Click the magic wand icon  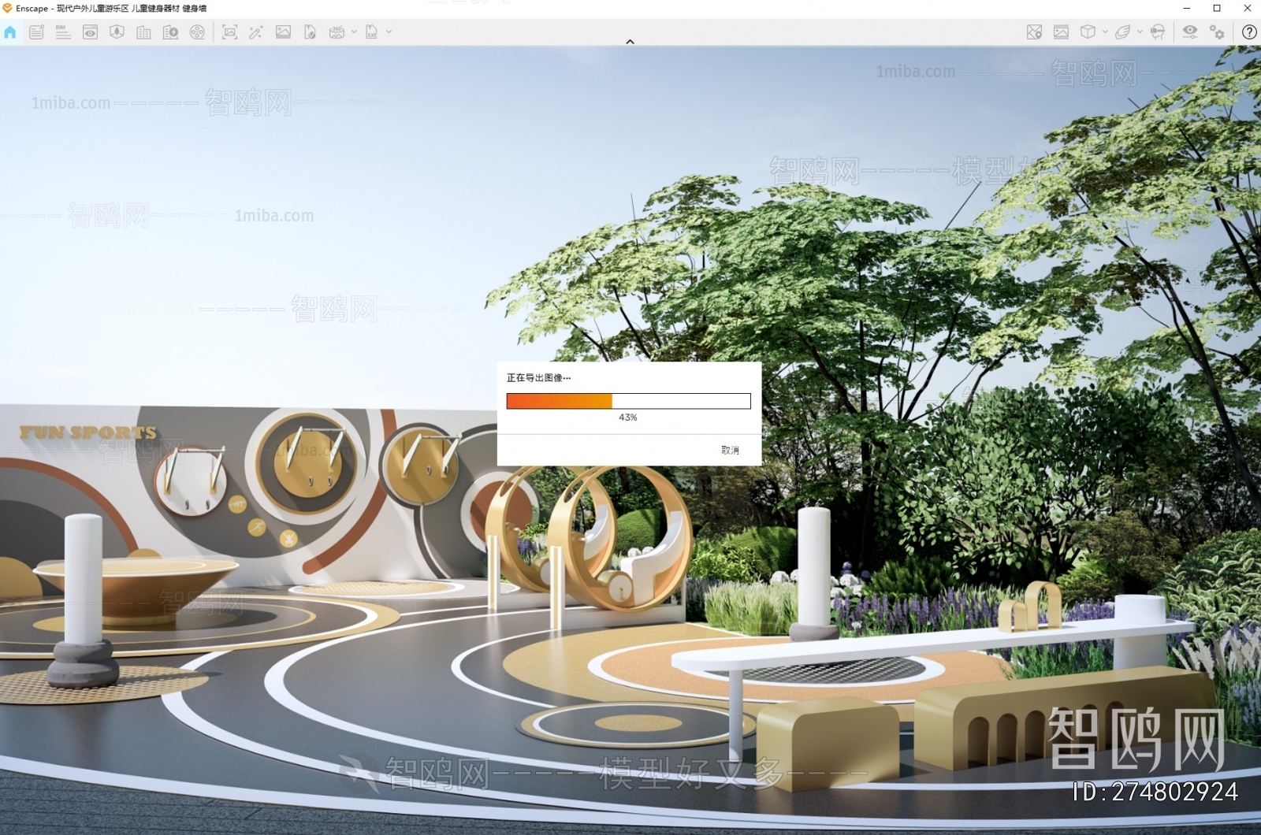(x=255, y=32)
